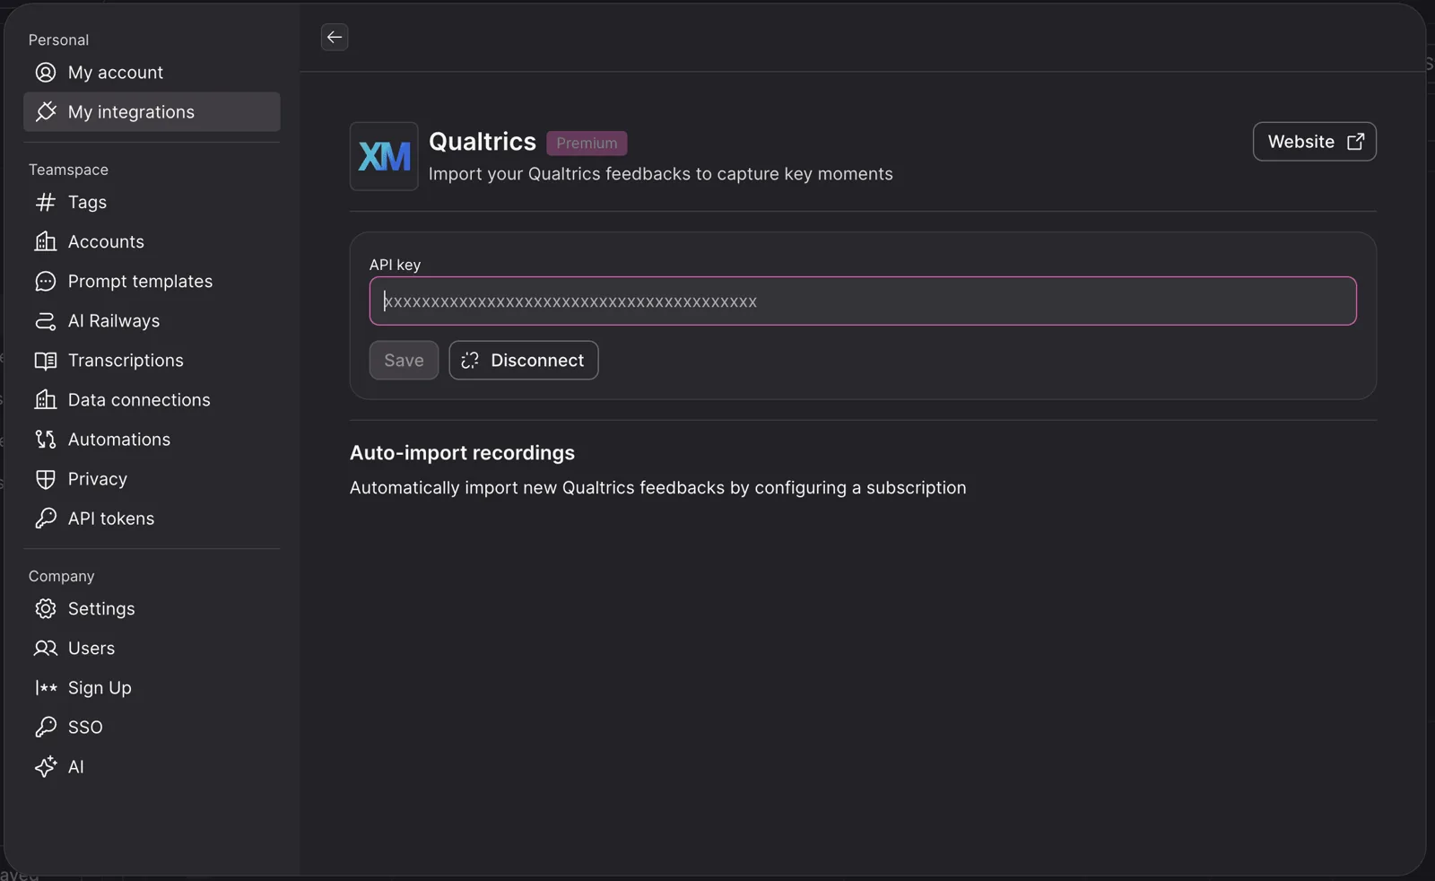
Task: Click the Qualtrics title heading
Action: click(x=483, y=142)
